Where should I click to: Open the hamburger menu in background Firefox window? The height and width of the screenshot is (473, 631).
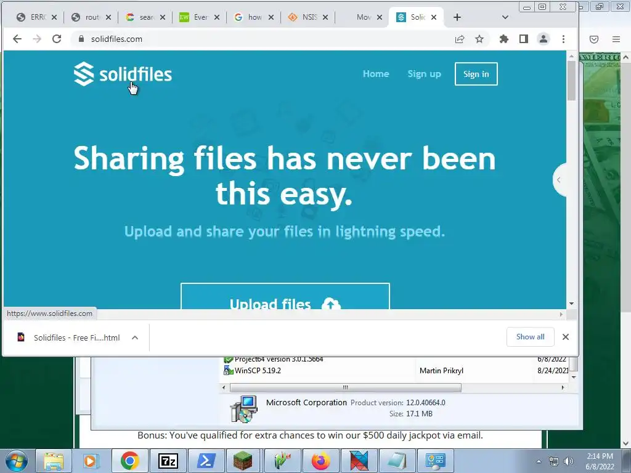(x=616, y=39)
